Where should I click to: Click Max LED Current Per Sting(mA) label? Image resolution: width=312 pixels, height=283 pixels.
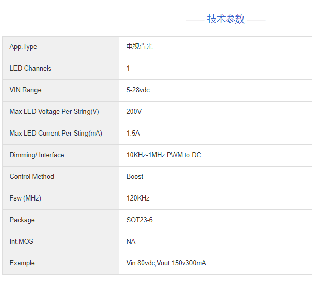[x=56, y=134]
